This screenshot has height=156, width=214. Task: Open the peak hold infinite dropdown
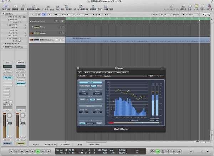(91, 124)
